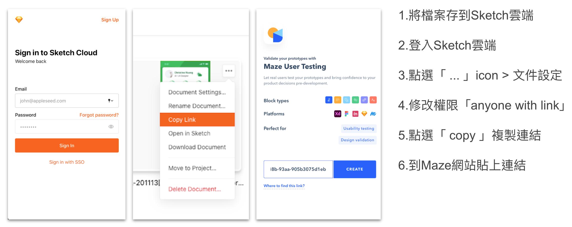Open the Sign Up link
This screenshot has width=572, height=227.
[x=110, y=20]
